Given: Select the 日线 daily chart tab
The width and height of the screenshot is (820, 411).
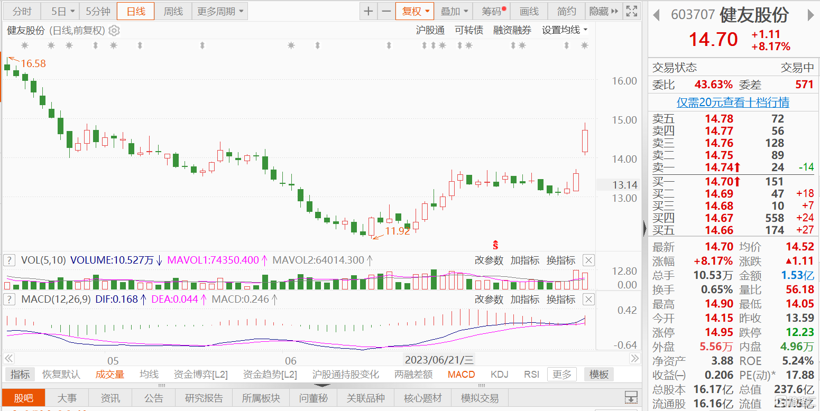Looking at the screenshot, I should click(x=135, y=11).
